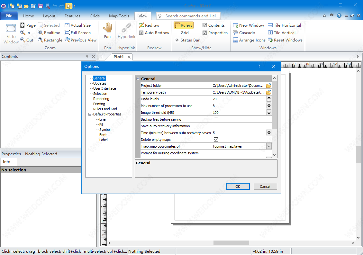Toggle the Properties panel checkbox
This screenshot has width=363, height=255.
[205, 33]
